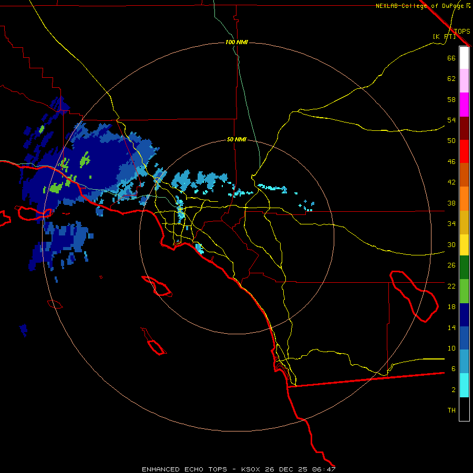This screenshot has height=473, width=473.
Task: Choose the "6" scale value
Action: [454, 369]
